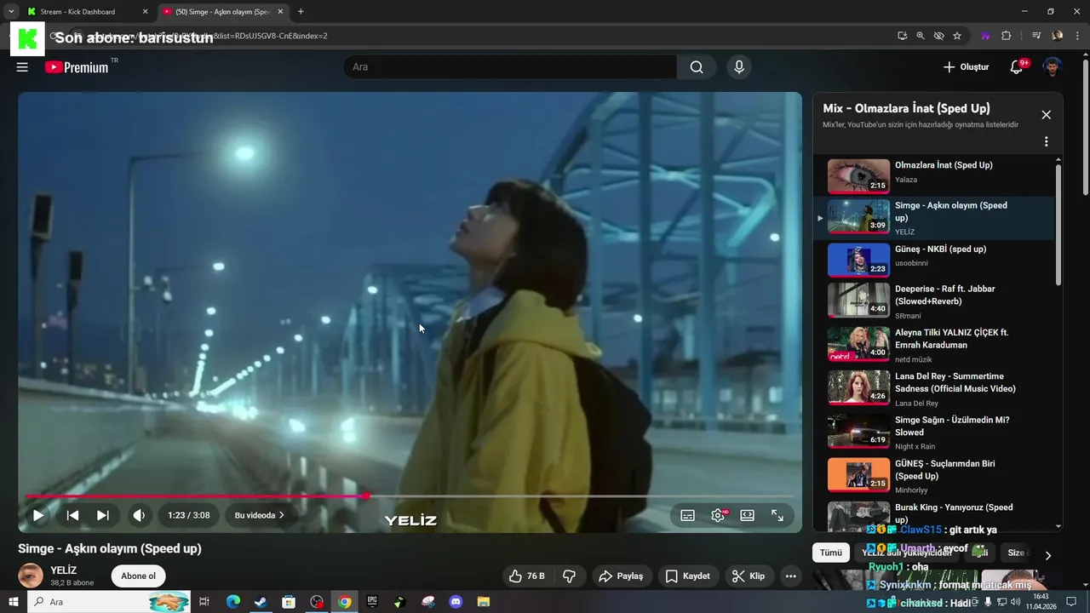Enter fullscreen mode
1090x613 pixels.
[777, 515]
